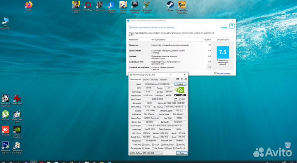Screen dimensions: 297x163
Task: Expand the GPU selection dropdown in GPU-Z
Action: coord(146,153)
